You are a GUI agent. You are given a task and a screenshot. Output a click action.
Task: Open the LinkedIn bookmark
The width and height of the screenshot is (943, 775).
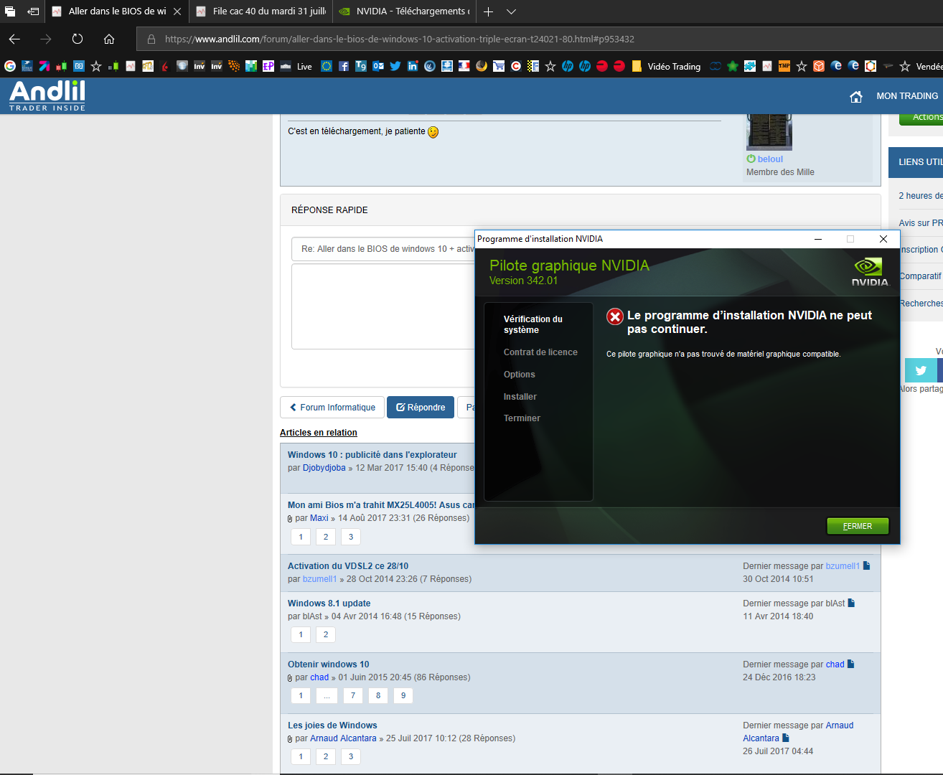[413, 66]
